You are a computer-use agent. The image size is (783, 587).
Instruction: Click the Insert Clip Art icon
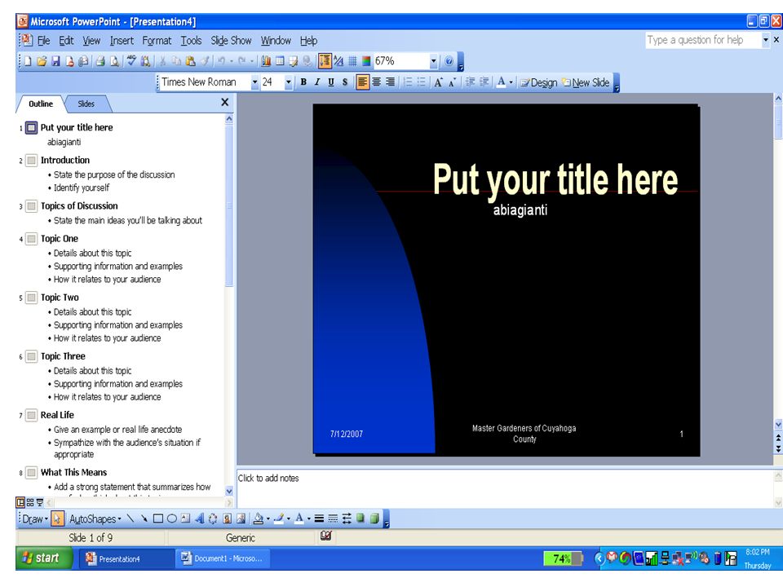click(x=228, y=519)
